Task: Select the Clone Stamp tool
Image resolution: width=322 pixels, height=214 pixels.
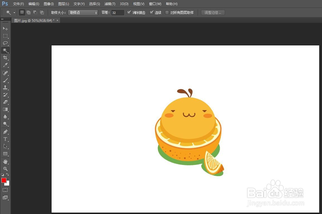Action: pyautogui.click(x=5, y=87)
